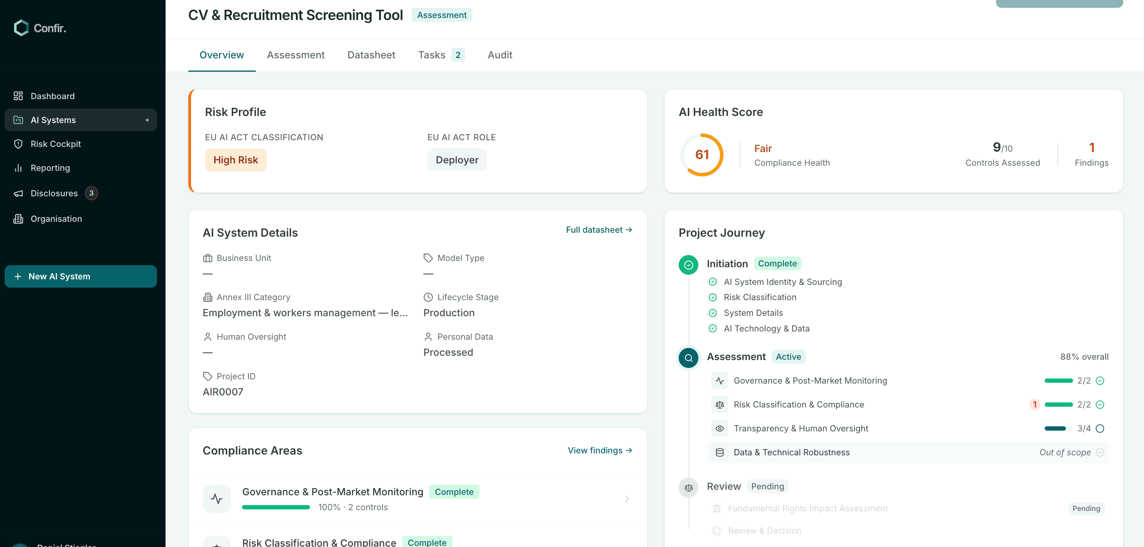This screenshot has height=547, width=1144.
Task: Click the Governance 100% progress bar in Compliance Areas
Action: click(x=276, y=507)
